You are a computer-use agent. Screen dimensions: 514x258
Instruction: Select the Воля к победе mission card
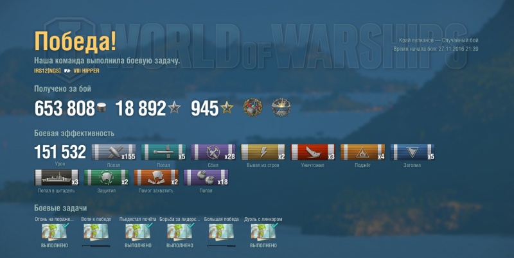pos(96,232)
